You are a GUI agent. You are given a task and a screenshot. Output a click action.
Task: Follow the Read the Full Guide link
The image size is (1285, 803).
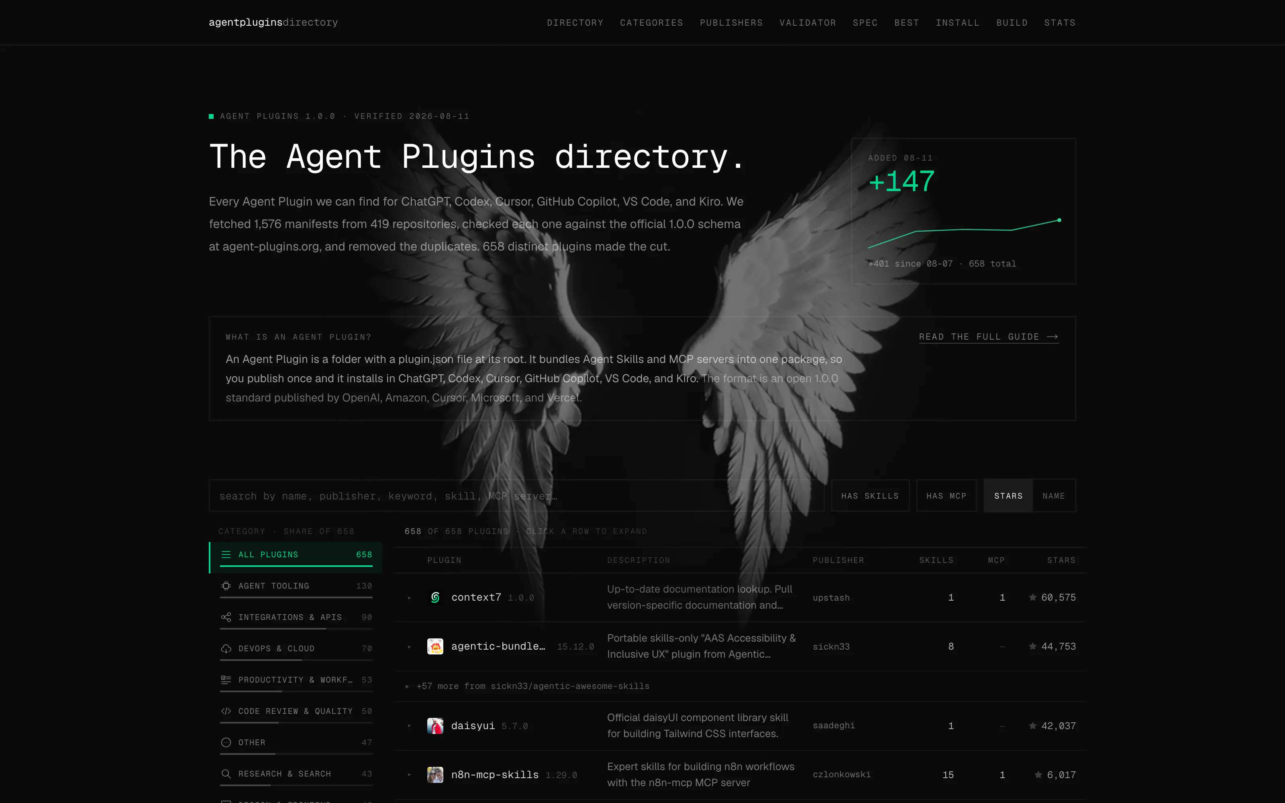point(989,337)
